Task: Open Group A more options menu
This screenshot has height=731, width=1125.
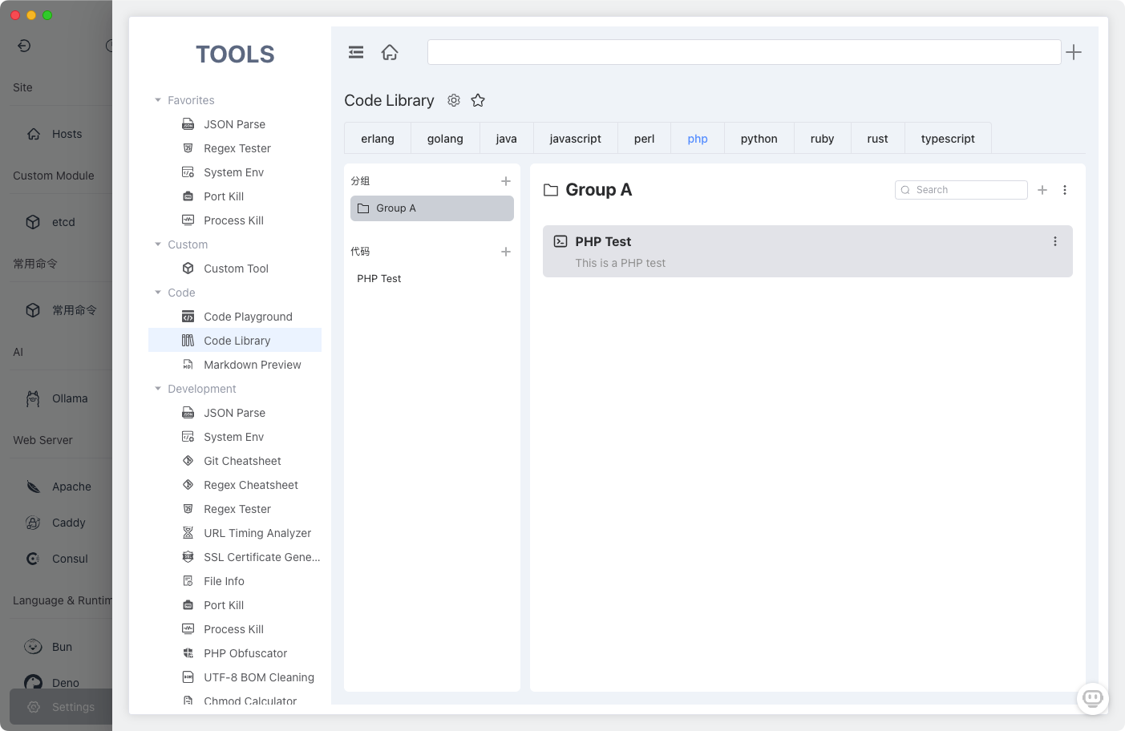Action: [x=1065, y=190]
